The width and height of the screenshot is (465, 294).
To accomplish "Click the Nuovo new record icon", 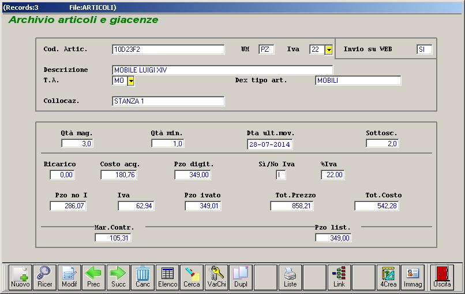I will point(20,277).
